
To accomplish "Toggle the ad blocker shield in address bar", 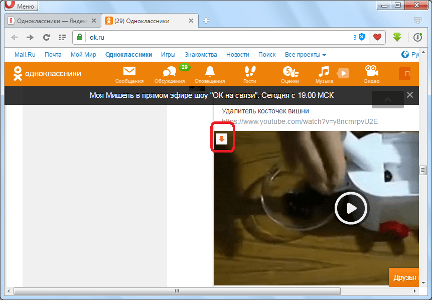I will [361, 37].
